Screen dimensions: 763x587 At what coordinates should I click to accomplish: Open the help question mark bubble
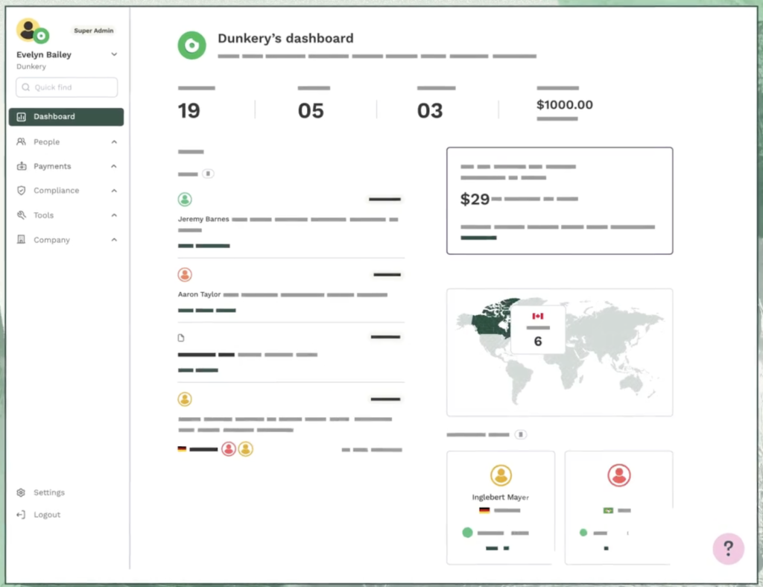(x=728, y=548)
